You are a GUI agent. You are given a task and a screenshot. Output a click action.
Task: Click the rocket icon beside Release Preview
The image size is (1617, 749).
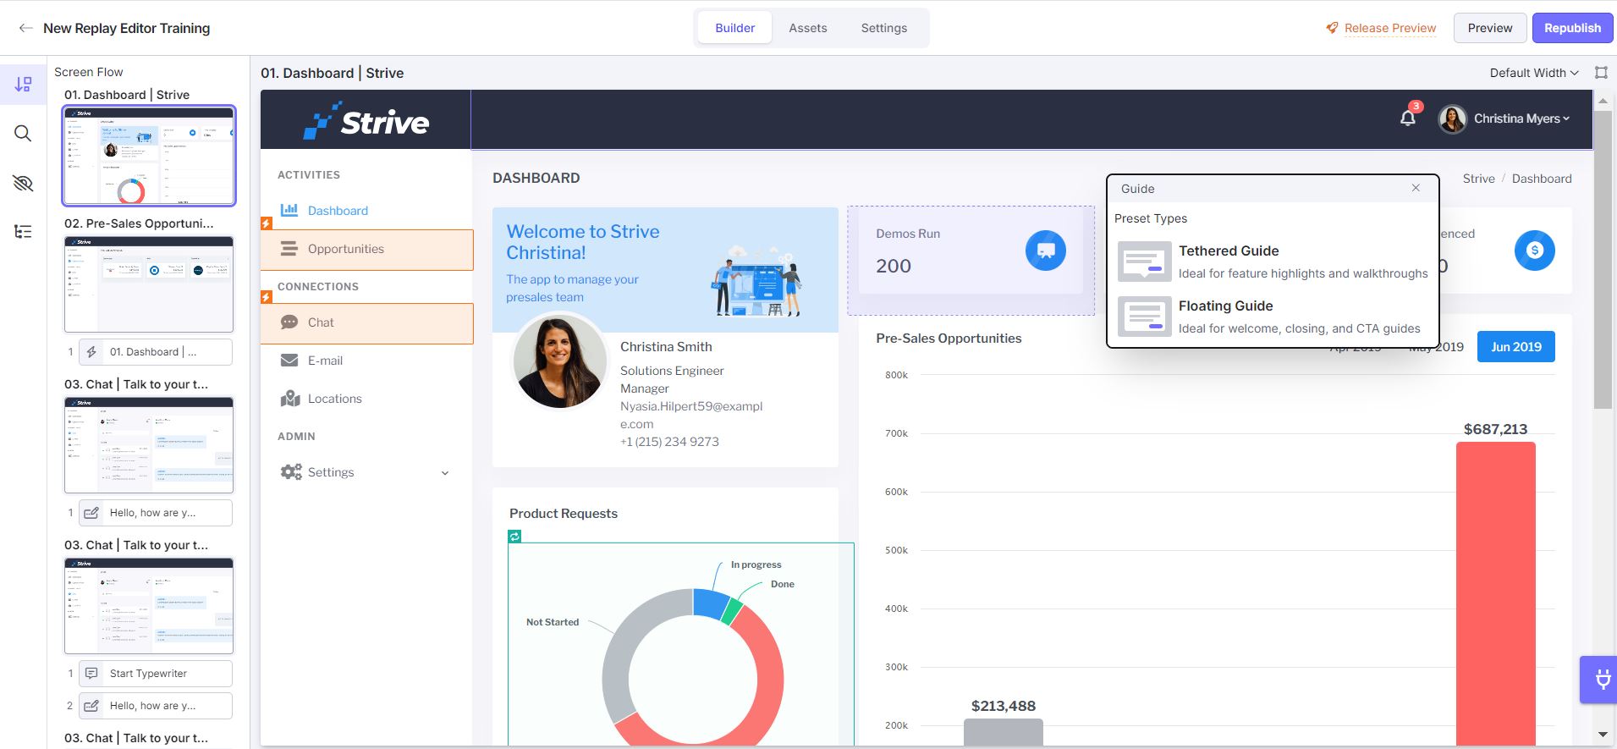click(1332, 28)
